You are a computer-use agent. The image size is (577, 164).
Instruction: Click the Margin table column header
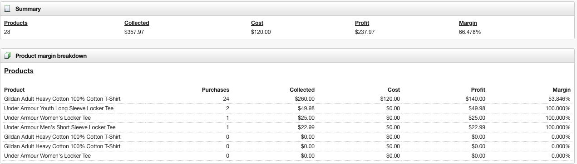coord(562,90)
